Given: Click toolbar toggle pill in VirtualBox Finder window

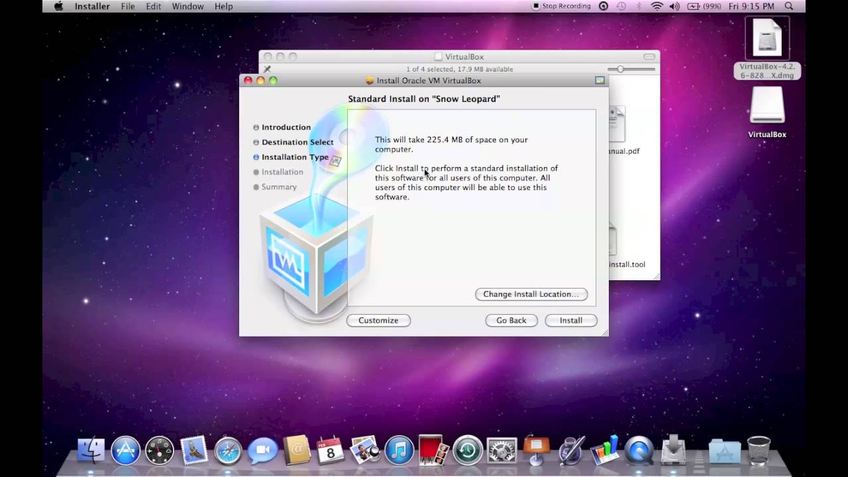Looking at the screenshot, I should (649, 57).
